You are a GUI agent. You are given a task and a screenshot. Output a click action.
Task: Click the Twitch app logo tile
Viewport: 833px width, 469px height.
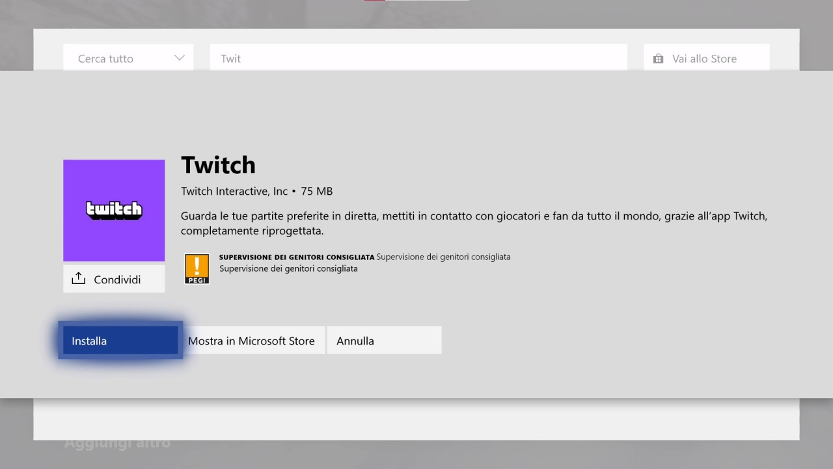coord(114,210)
